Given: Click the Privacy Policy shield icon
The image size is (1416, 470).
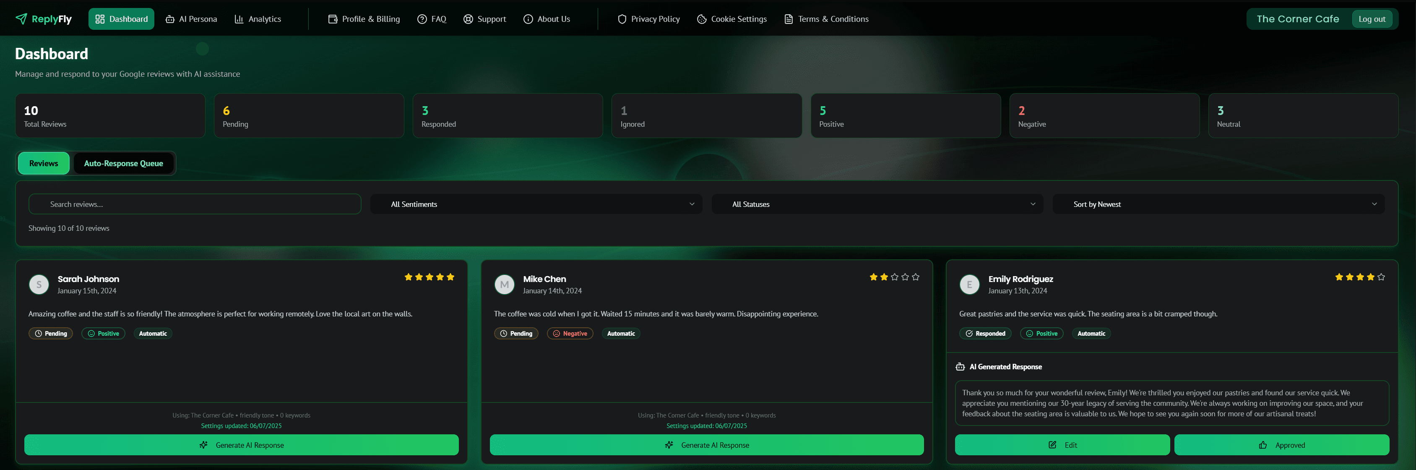Looking at the screenshot, I should tap(622, 19).
